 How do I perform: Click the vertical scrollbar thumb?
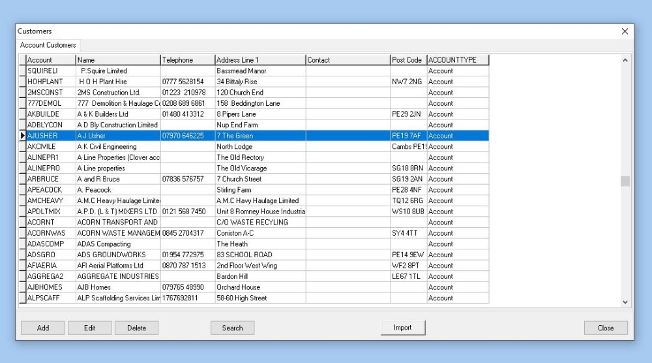pyautogui.click(x=625, y=181)
